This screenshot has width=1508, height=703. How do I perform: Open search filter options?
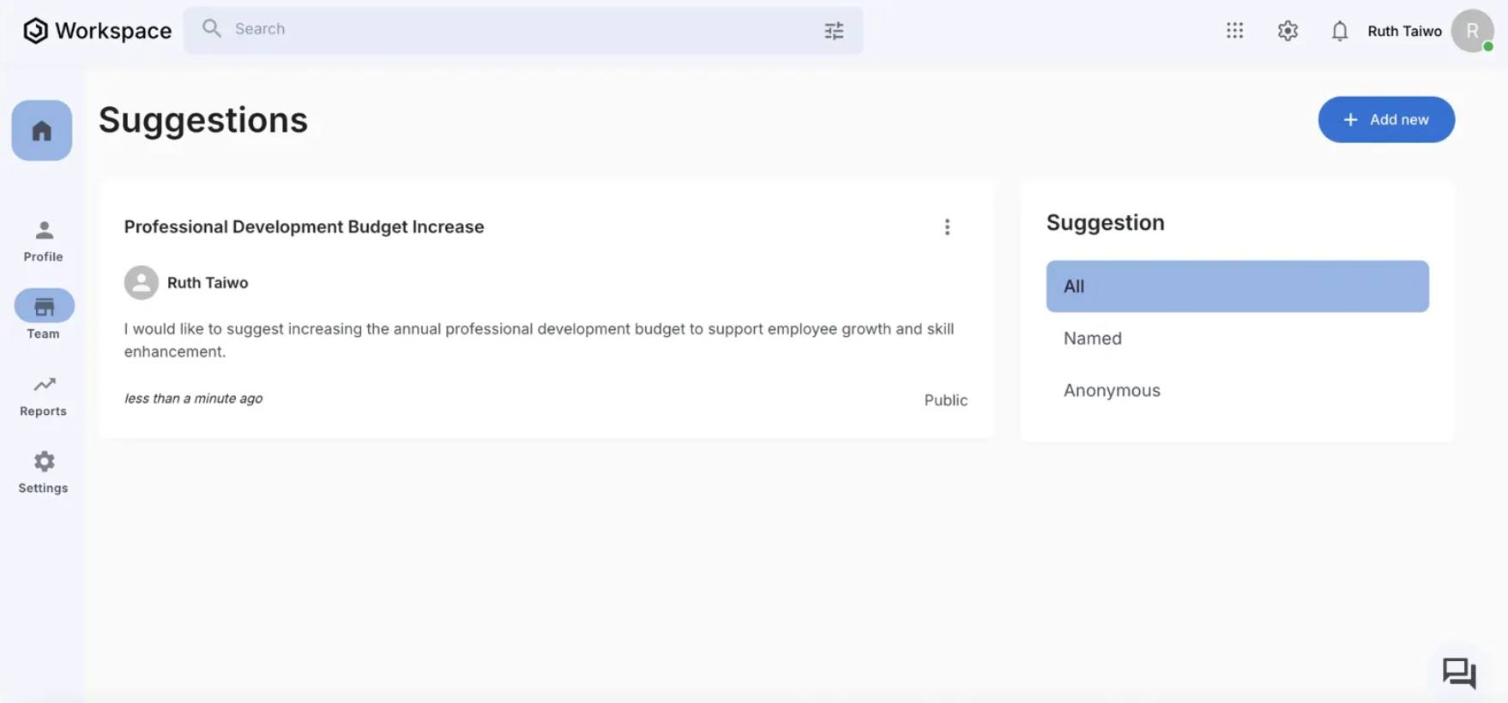pos(834,31)
